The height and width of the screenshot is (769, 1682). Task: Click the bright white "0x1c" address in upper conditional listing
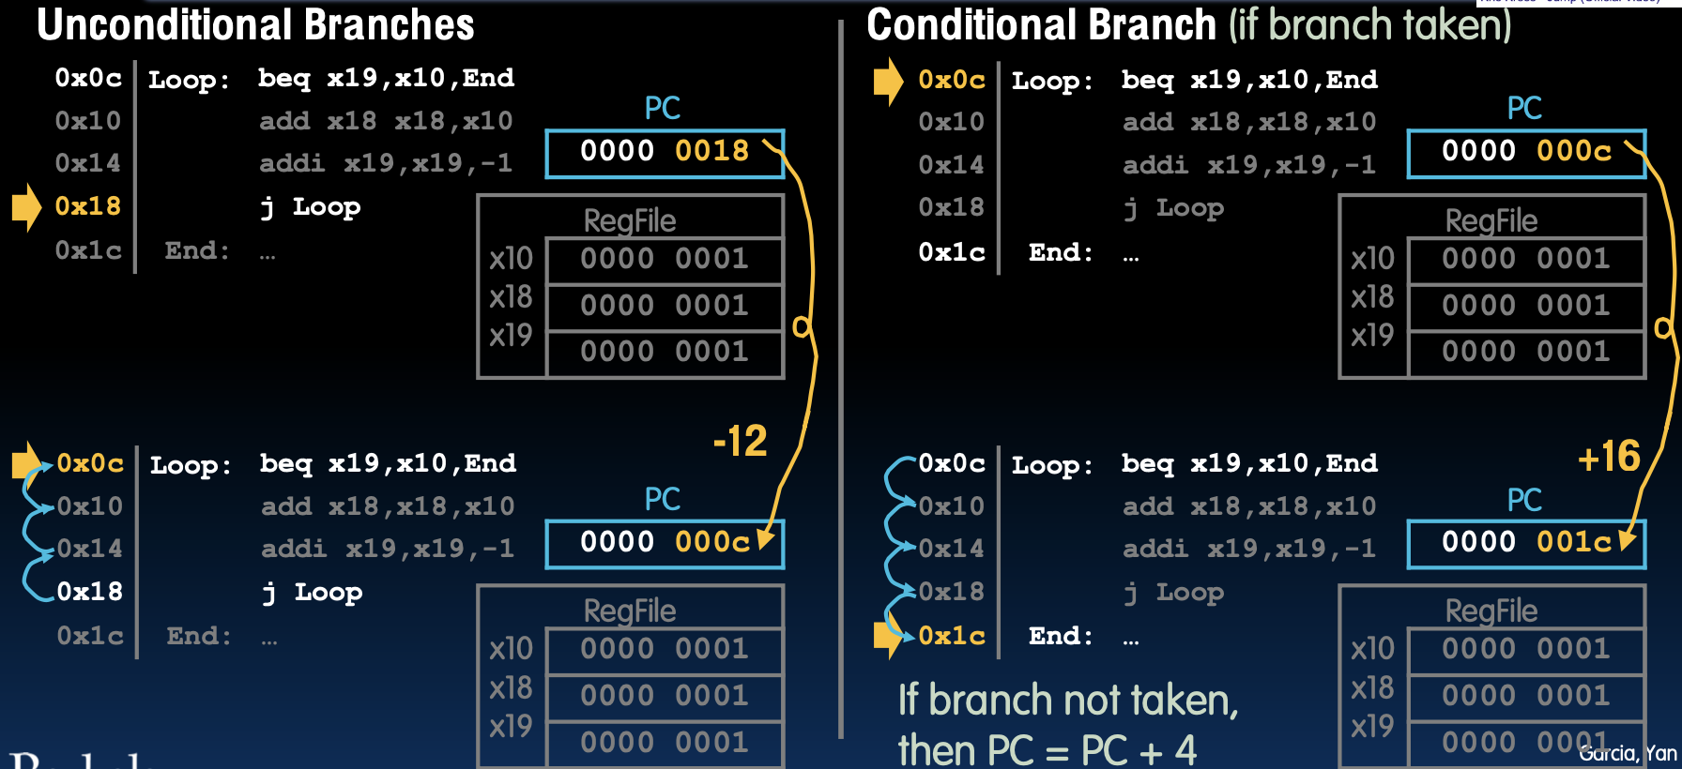point(952,252)
